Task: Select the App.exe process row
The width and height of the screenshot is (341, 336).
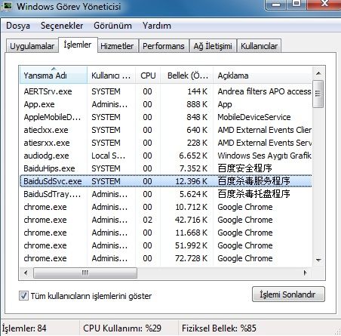Action: point(166,104)
